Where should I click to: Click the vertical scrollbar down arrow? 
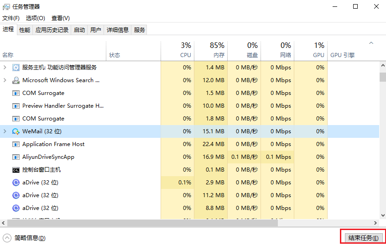[x=383, y=215]
